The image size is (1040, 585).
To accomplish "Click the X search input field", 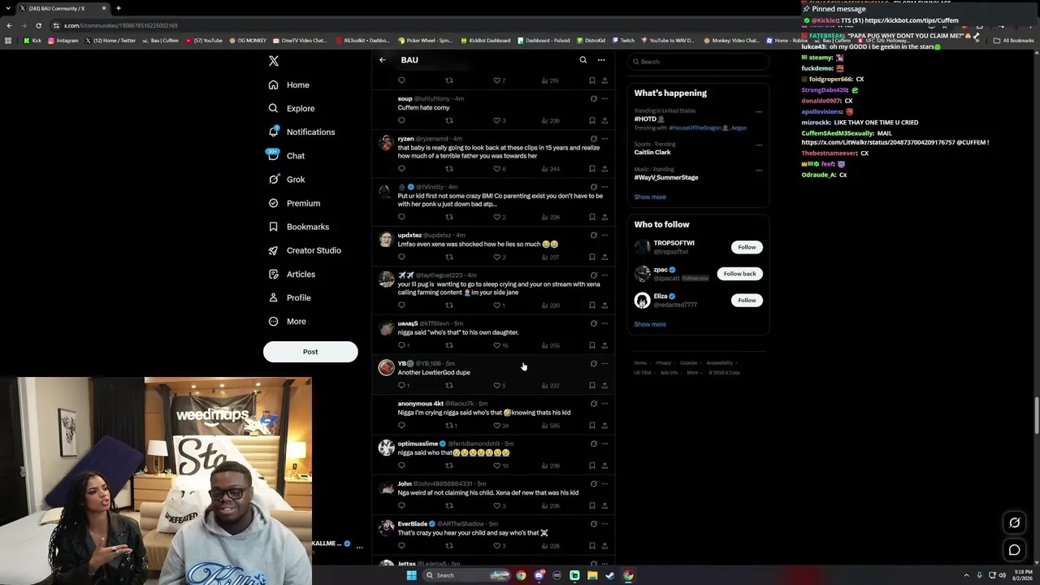I will pos(698,62).
